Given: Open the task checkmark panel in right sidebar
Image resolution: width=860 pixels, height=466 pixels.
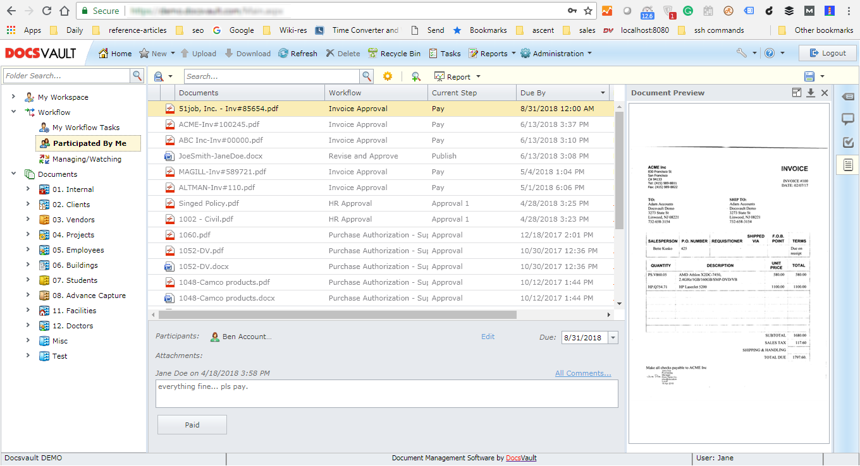Looking at the screenshot, I should [847, 142].
